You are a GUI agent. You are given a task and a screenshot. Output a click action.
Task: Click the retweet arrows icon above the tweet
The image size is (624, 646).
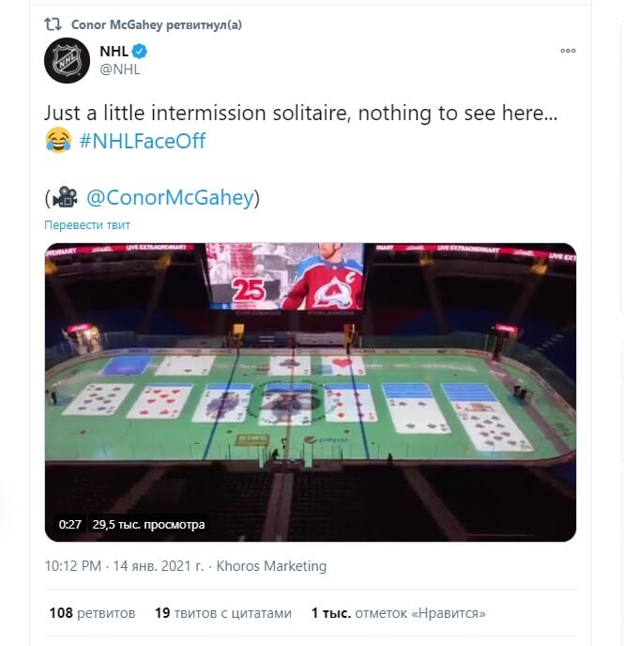point(53,24)
